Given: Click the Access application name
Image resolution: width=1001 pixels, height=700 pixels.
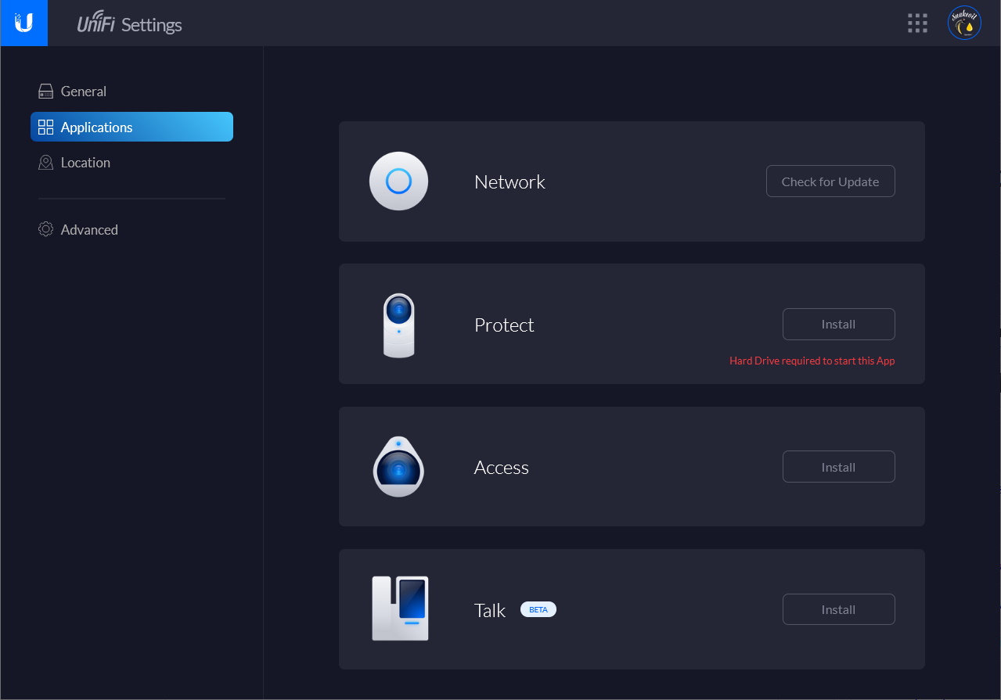Looking at the screenshot, I should [502, 467].
